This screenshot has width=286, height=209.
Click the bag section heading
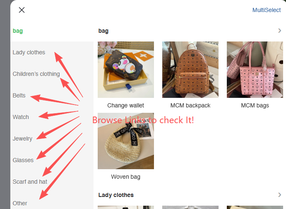[x=103, y=31]
